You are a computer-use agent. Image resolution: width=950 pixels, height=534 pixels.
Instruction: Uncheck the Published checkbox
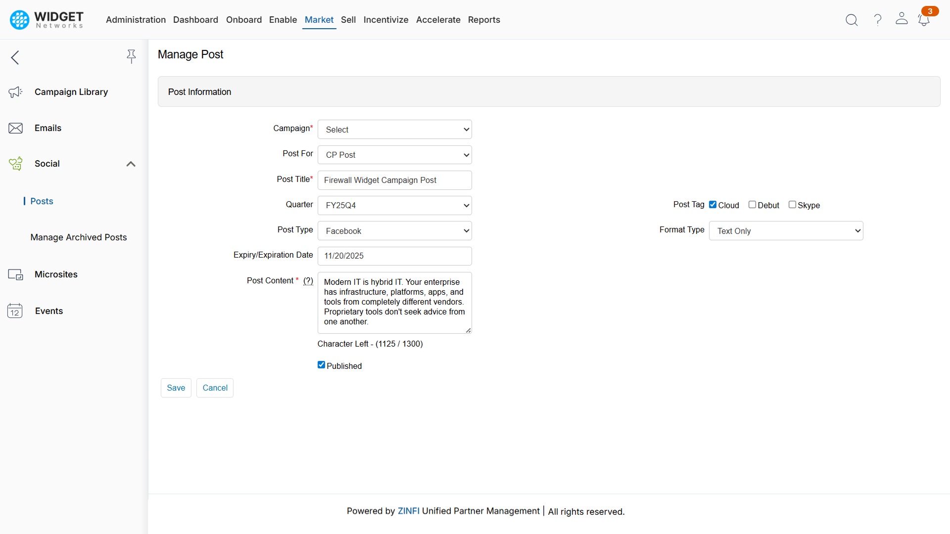click(x=322, y=364)
